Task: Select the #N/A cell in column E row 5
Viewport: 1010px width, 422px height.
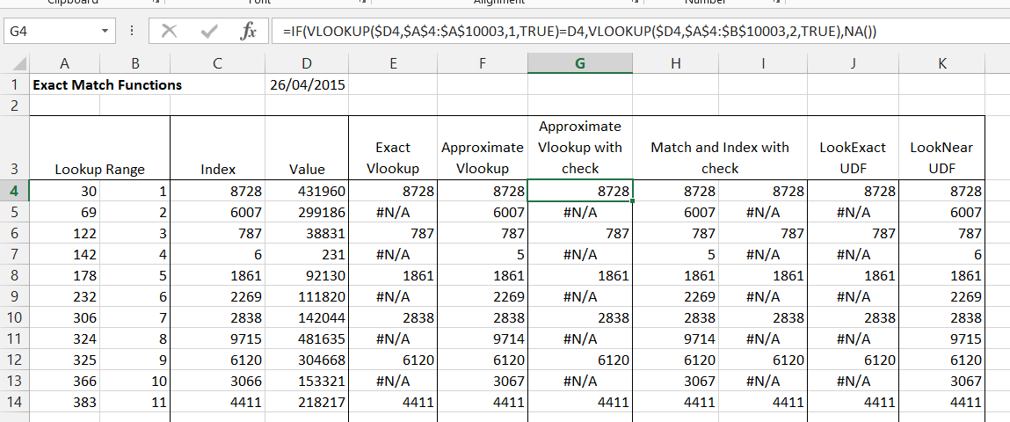Action: 392,212
